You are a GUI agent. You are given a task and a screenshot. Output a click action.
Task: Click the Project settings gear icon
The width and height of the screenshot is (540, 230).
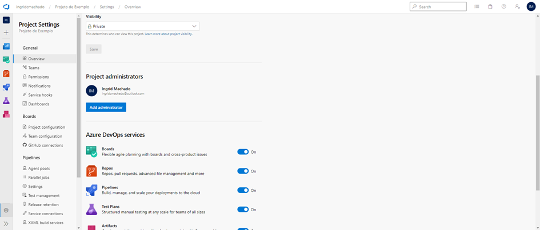[6, 210]
